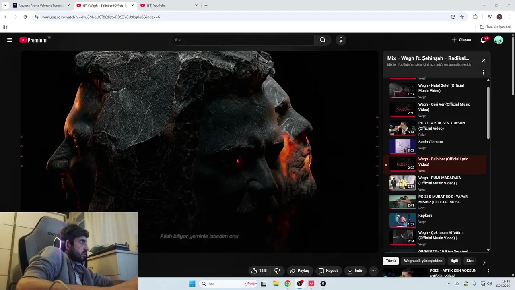The height and width of the screenshot is (290, 515).
Task: Select the Wegh adlı yükleyiciden chip
Action: pyautogui.click(x=423, y=261)
